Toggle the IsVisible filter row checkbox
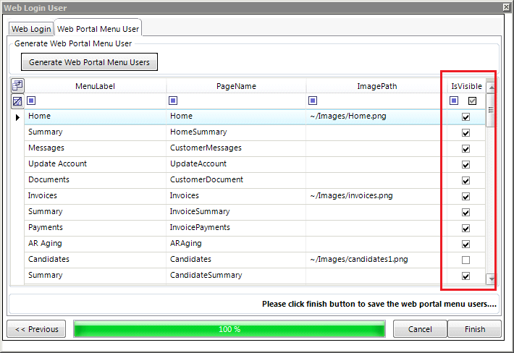 click(472, 101)
